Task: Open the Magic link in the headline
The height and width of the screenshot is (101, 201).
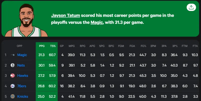Action: (97, 22)
